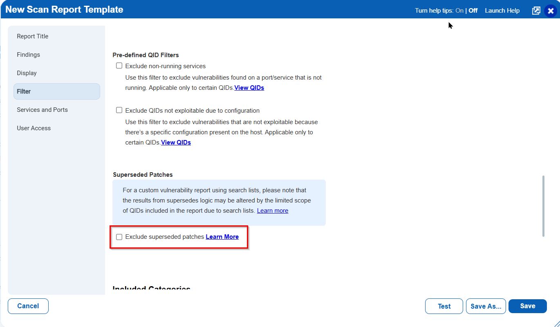Open Learn more link in superseded info box
Screen dimensions: 560x327
pos(272,211)
